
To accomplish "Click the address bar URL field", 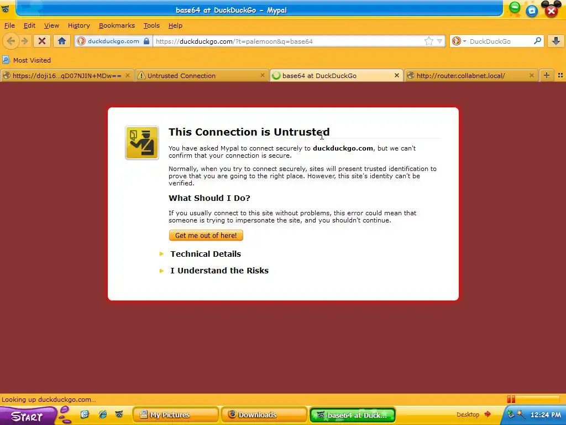I will (289, 41).
